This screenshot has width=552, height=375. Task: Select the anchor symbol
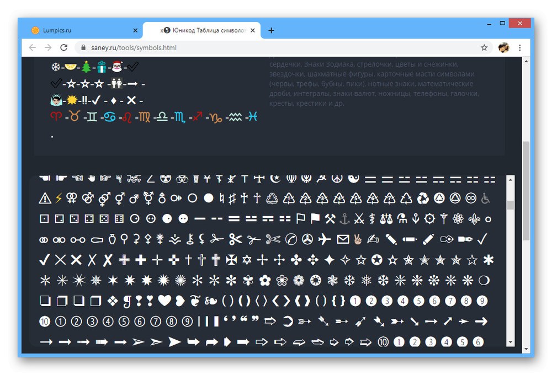click(344, 219)
